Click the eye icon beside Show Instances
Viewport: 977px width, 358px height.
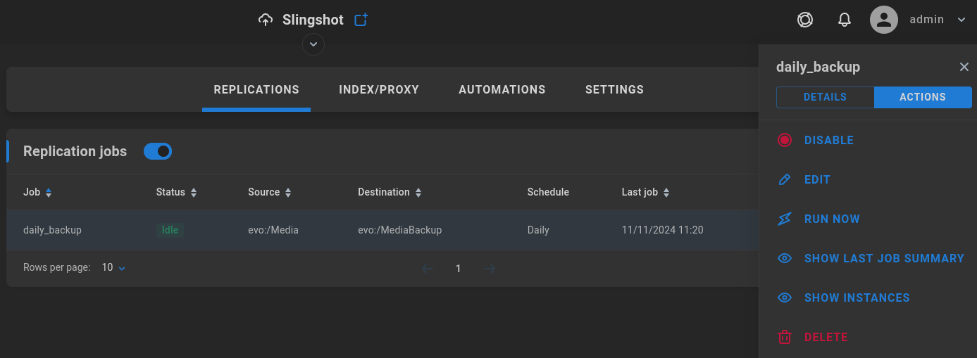point(785,298)
